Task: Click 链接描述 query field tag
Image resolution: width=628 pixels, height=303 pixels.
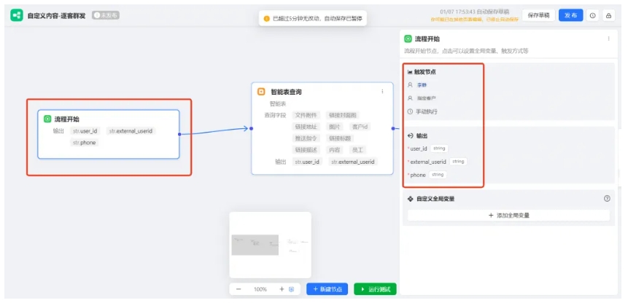Action: [306, 150]
